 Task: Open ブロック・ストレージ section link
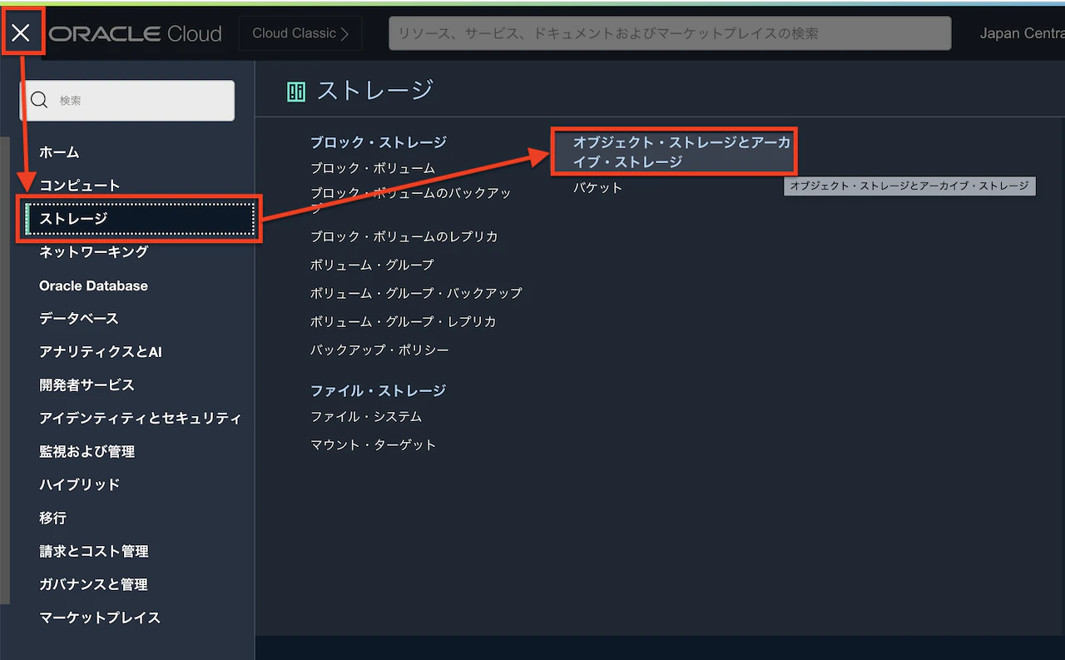[x=379, y=142]
